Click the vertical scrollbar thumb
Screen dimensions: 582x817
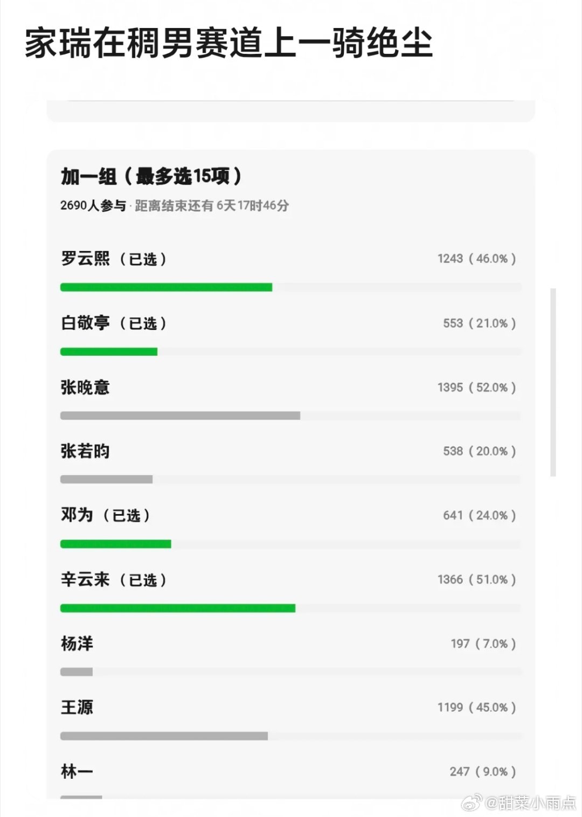(x=553, y=382)
